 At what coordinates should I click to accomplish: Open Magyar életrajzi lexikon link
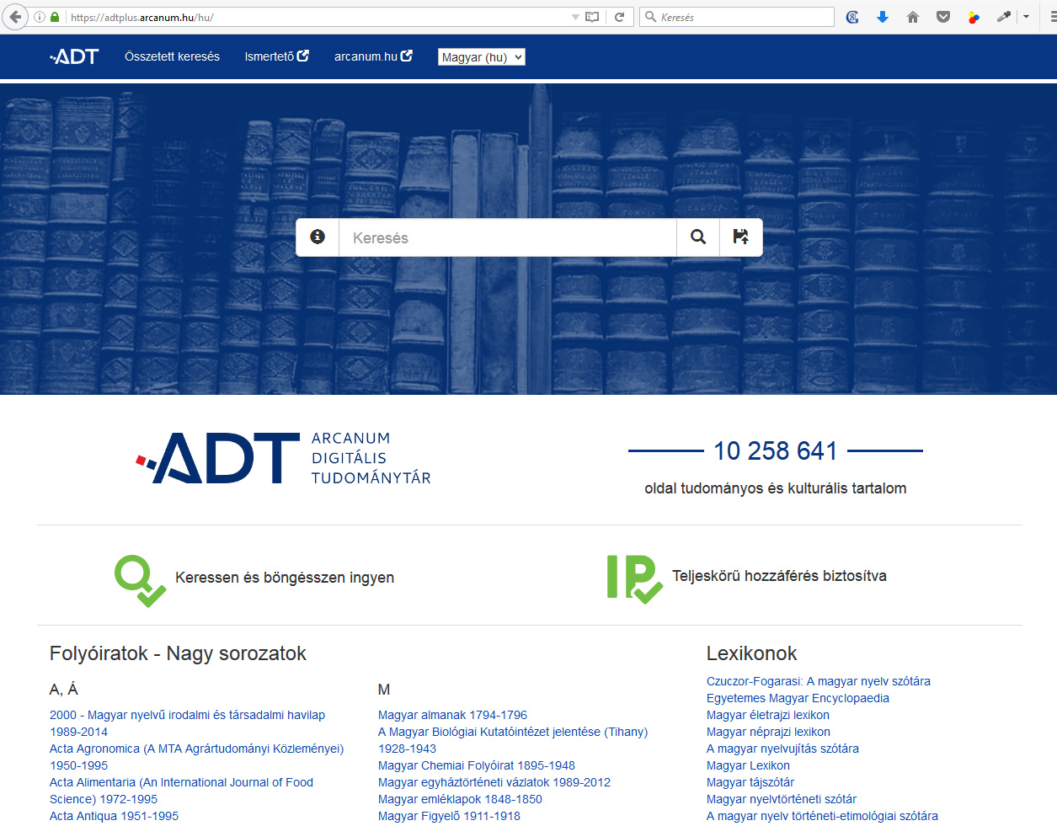768,715
